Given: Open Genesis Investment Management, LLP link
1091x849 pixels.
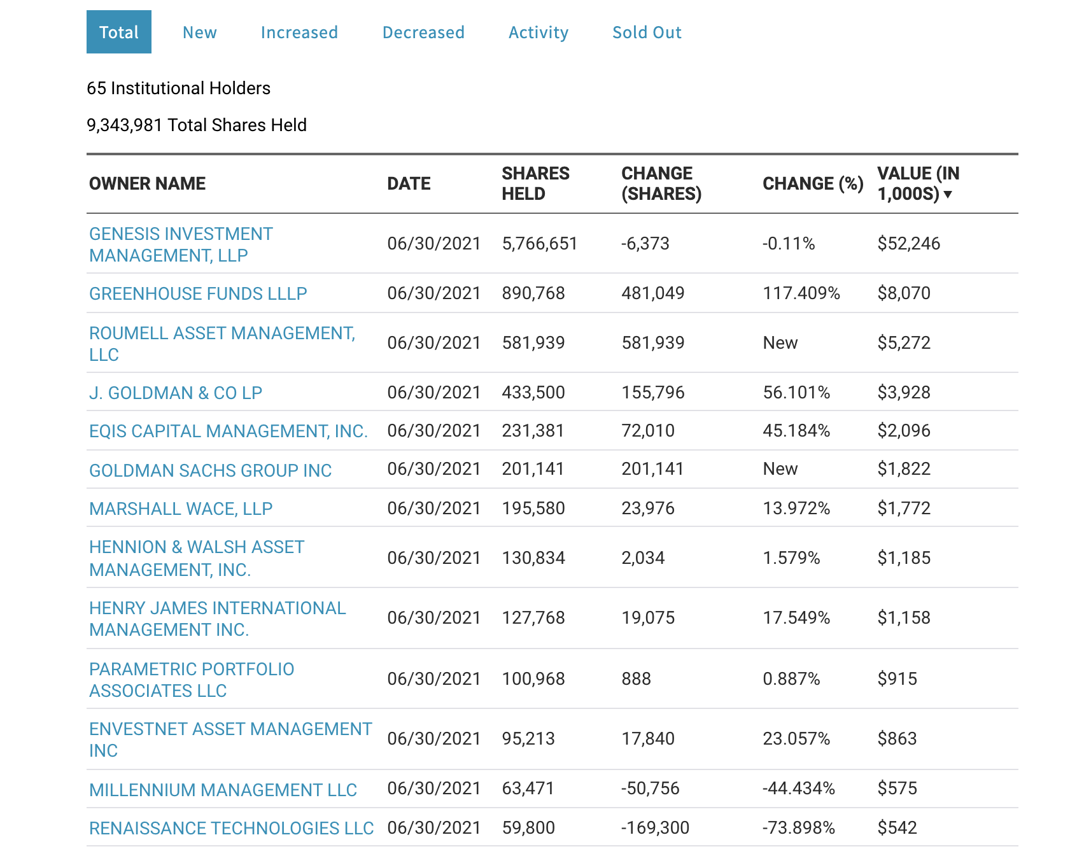Looking at the screenshot, I should (x=181, y=244).
